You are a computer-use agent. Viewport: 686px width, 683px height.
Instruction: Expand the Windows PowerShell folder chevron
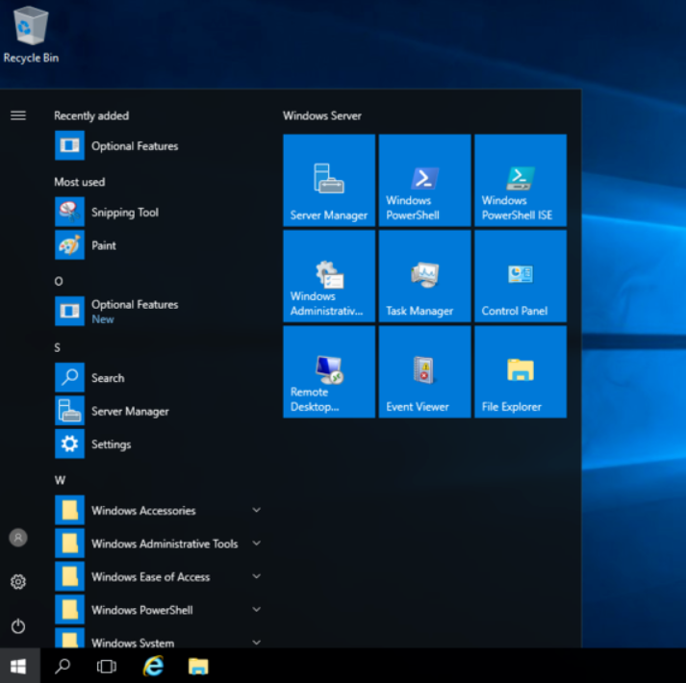coord(256,610)
